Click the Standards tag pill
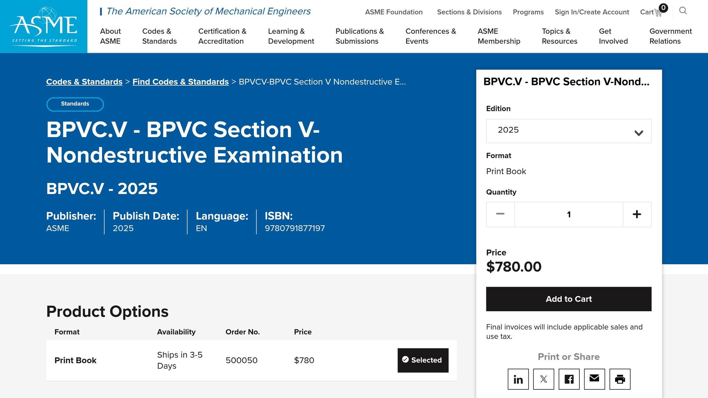This screenshot has width=708, height=398. 75,104
